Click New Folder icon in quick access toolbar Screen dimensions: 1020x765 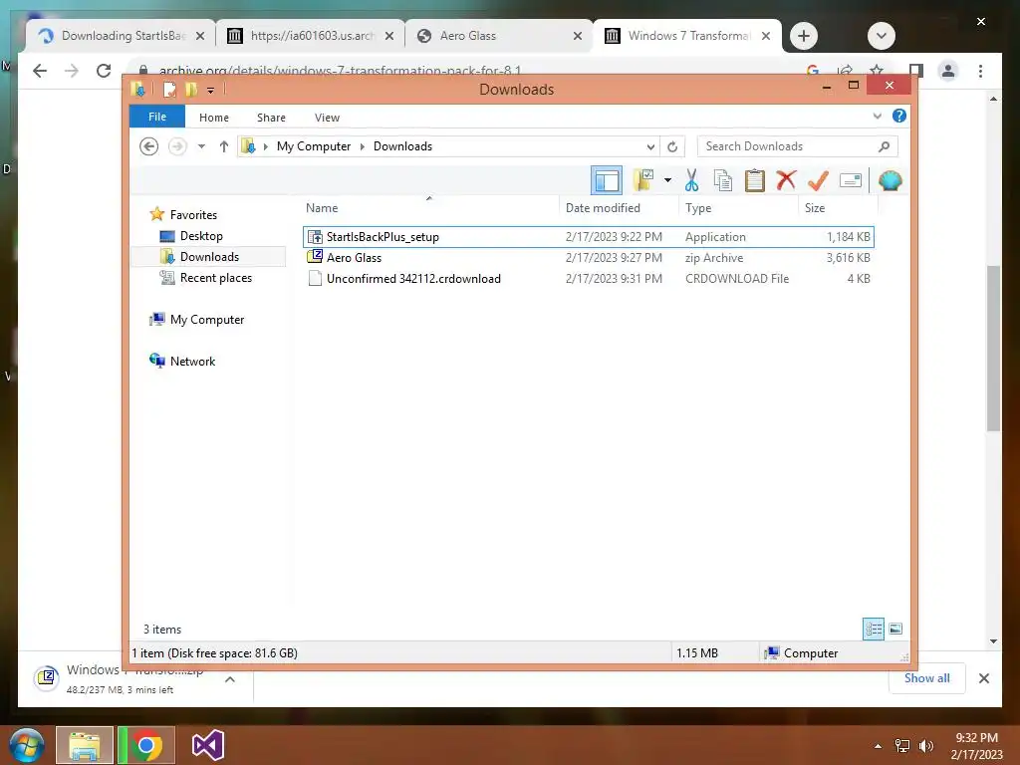190,90
